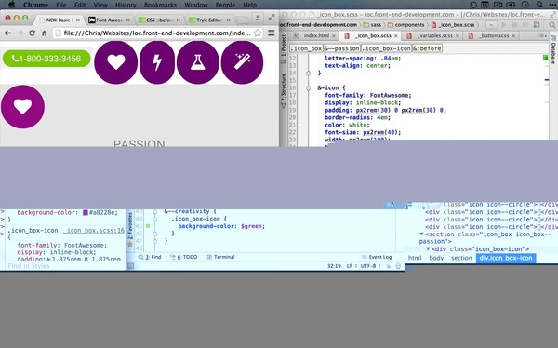Open the Terminal tool window

(220, 257)
